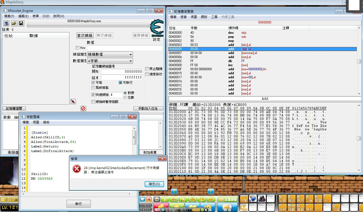Enable the 寫時複製 copy-on-write checkbox

tap(93, 88)
